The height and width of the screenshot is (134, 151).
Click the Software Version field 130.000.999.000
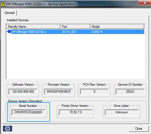[x=23, y=91]
